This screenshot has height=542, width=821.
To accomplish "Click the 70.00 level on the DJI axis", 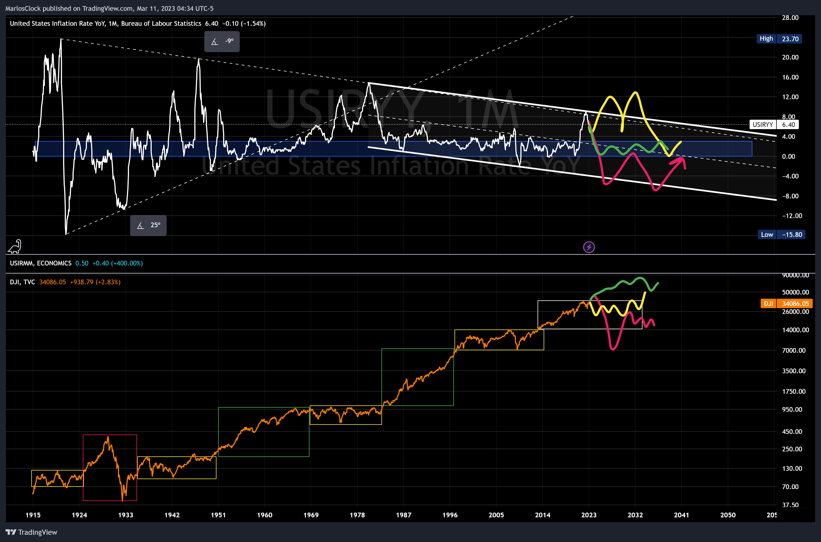I will pyautogui.click(x=790, y=487).
